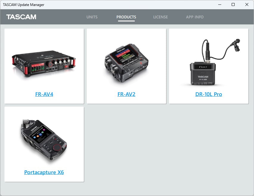Maximize the TASCAM Update Manager window
Image resolution: width=254 pixels, height=196 pixels.
coord(233,4)
